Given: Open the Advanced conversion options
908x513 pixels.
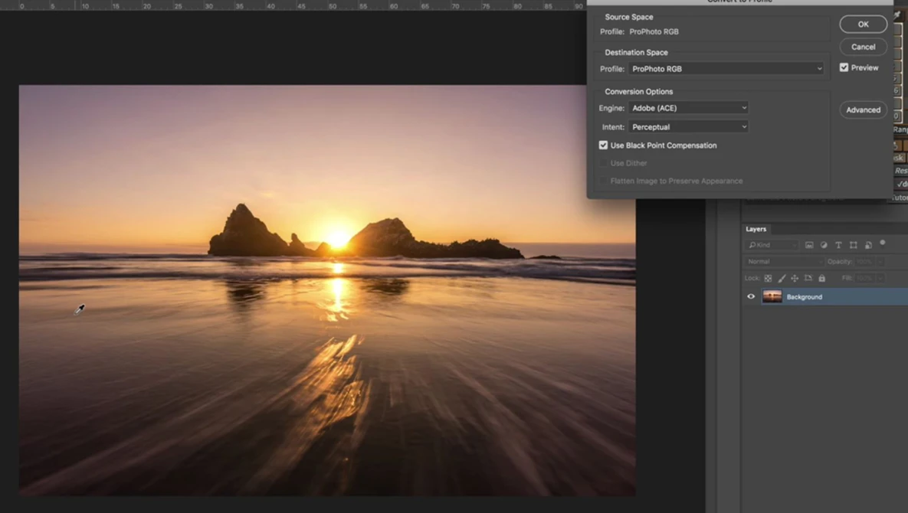Looking at the screenshot, I should click(863, 110).
